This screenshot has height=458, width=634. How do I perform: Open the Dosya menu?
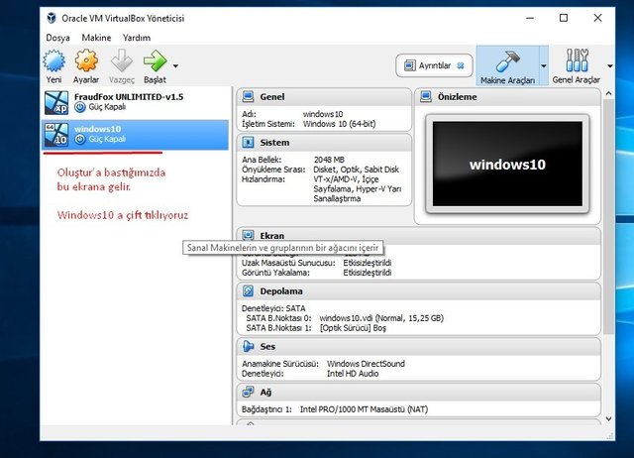click(x=57, y=38)
